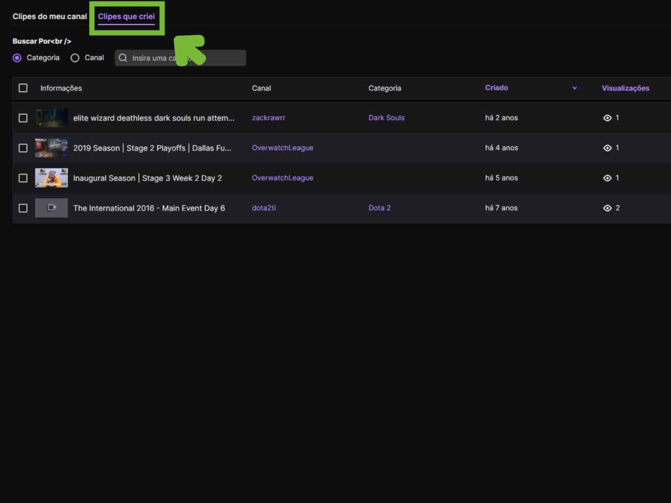
Task: Switch to the Clipes do meu canal tab
Action: point(49,16)
